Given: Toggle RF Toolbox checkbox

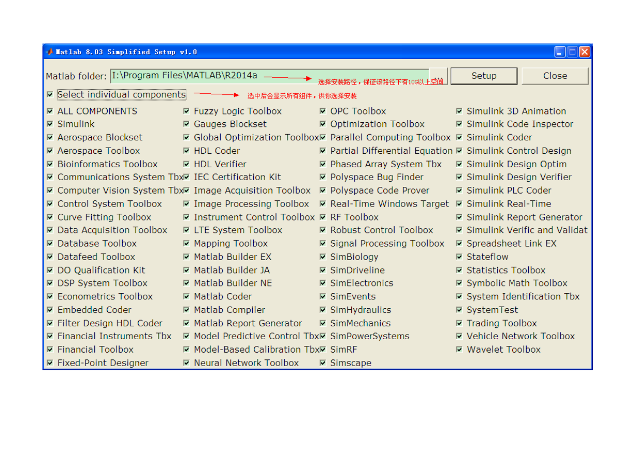Looking at the screenshot, I should pos(323,217).
